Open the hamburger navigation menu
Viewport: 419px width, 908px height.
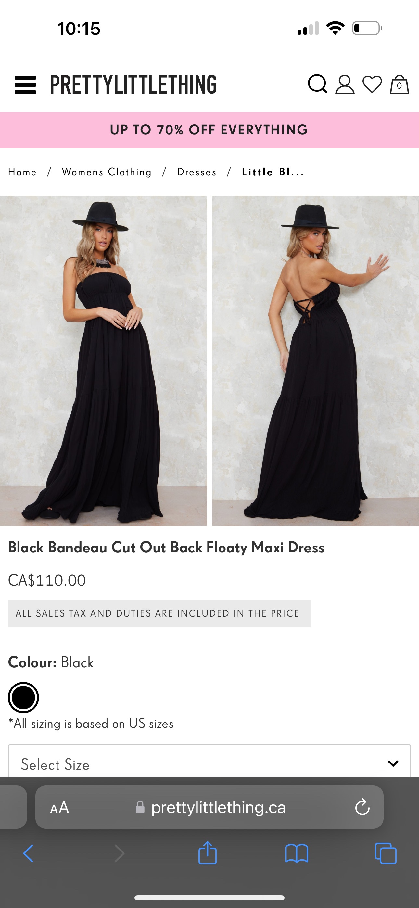pos(25,84)
